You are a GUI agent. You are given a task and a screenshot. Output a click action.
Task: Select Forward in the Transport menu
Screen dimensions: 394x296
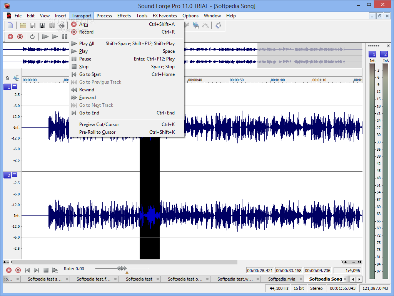coord(127,98)
